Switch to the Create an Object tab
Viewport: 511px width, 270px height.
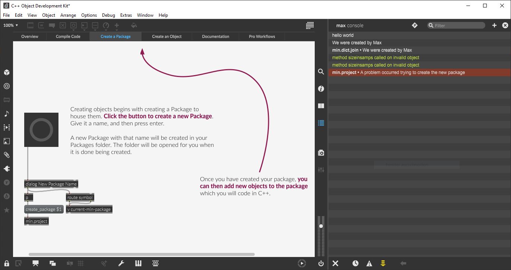167,36
